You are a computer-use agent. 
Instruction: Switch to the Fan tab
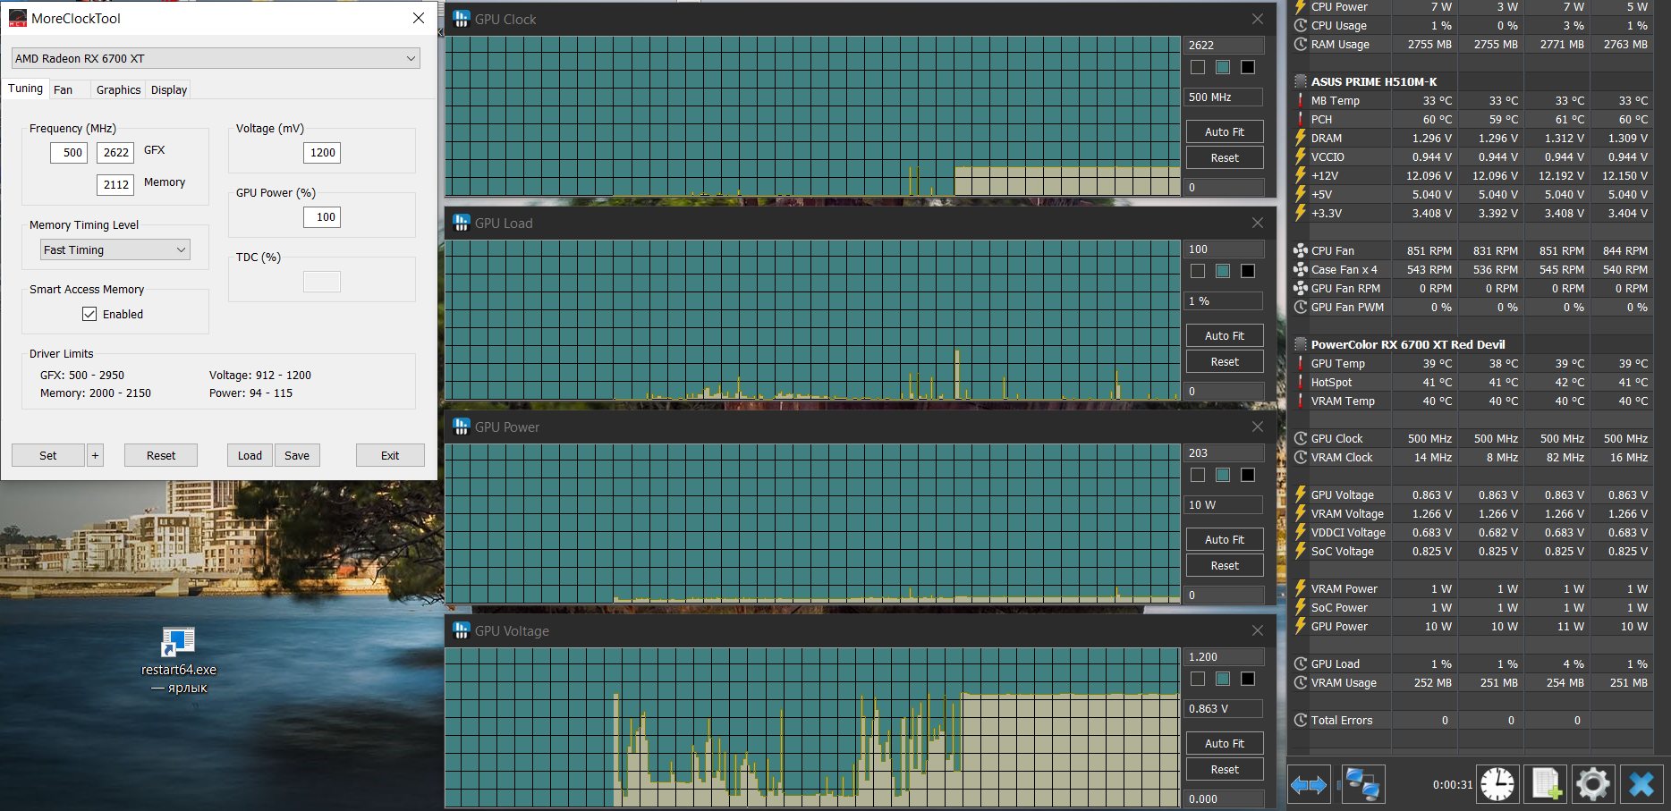tap(63, 89)
